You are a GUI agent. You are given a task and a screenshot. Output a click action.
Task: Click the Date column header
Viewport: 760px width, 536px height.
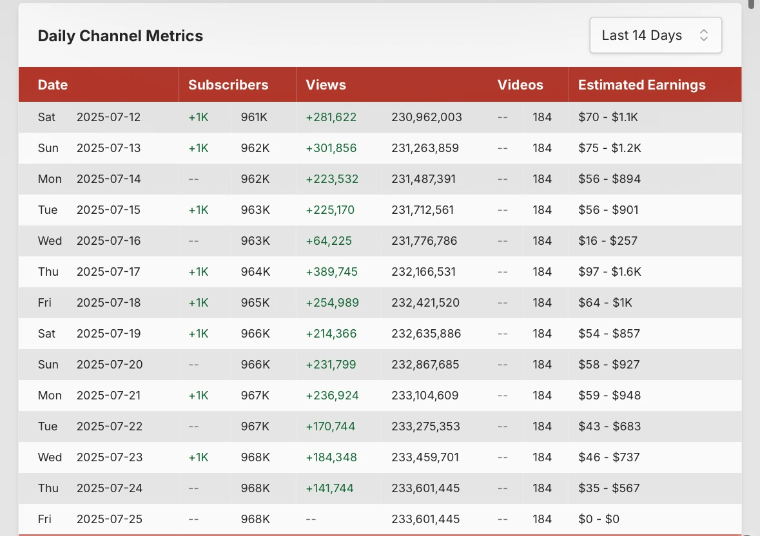point(53,85)
